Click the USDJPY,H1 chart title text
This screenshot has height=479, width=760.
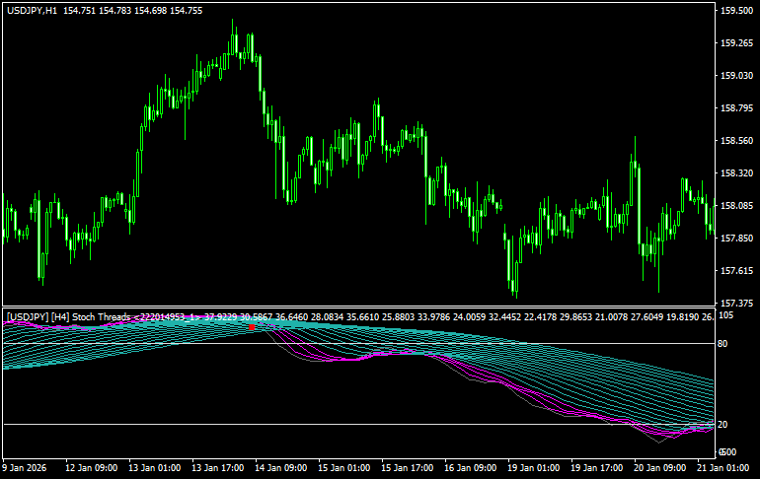coord(30,10)
